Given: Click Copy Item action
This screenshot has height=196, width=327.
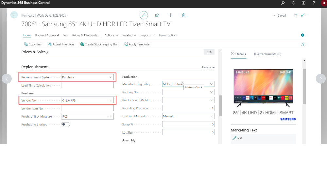Looking at the screenshot, I should (33, 44).
